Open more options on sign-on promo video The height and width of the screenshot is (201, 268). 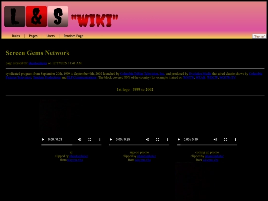coord(168,139)
